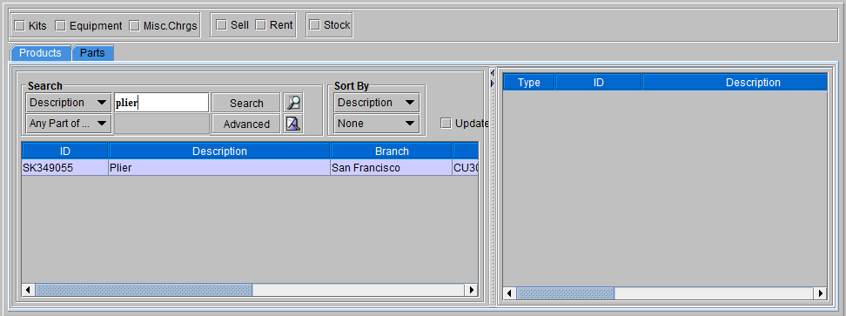The width and height of the screenshot is (846, 316).
Task: Click the Advanced button
Action: pyautogui.click(x=246, y=124)
